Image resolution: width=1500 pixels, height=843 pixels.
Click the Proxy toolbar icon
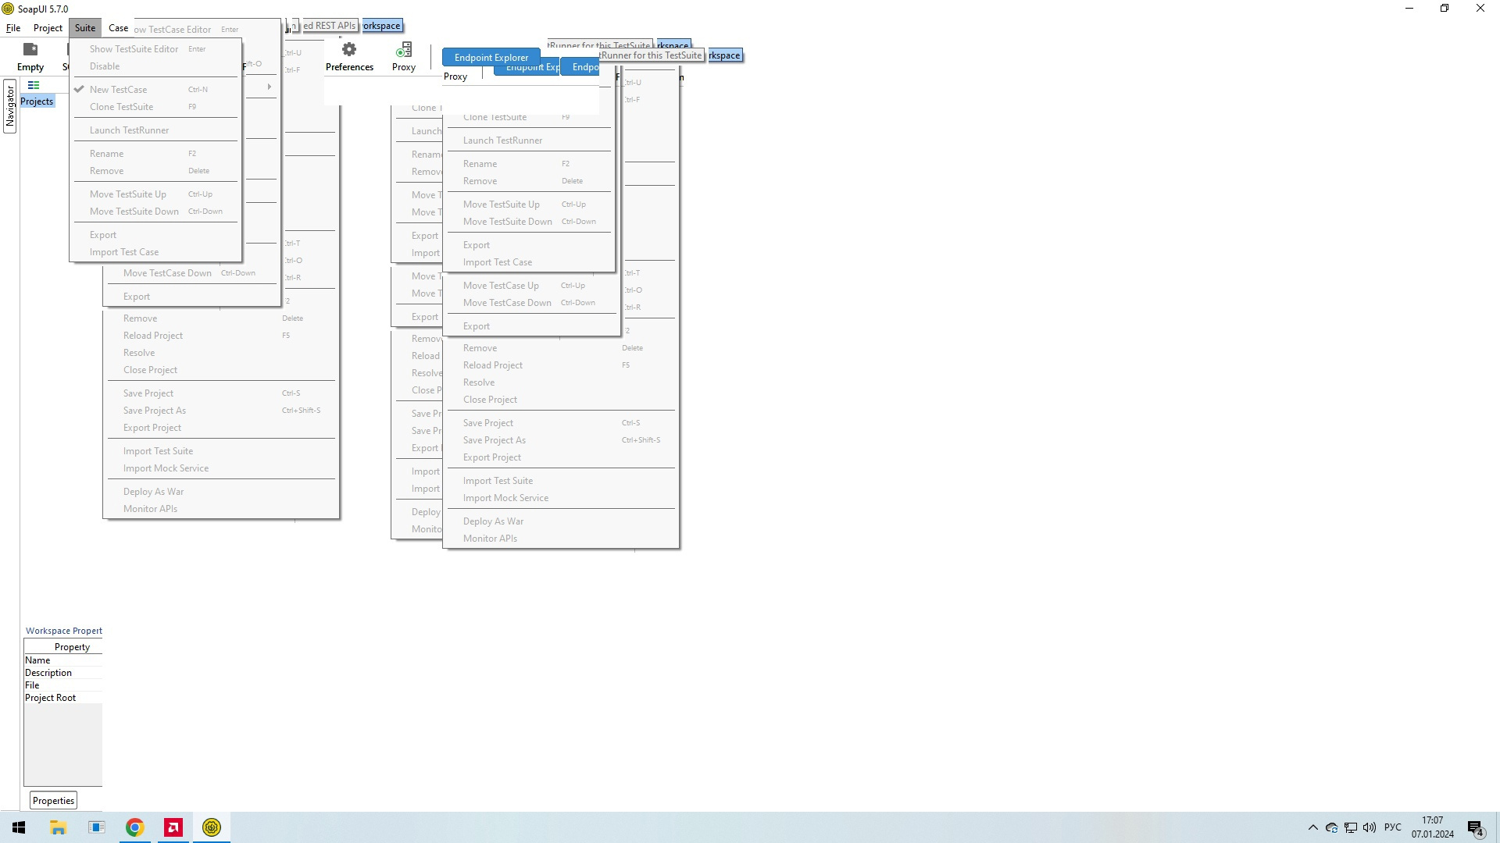pyautogui.click(x=404, y=56)
